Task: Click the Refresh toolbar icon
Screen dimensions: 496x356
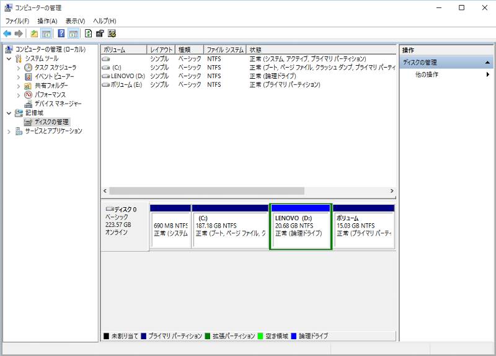Action: point(88,33)
